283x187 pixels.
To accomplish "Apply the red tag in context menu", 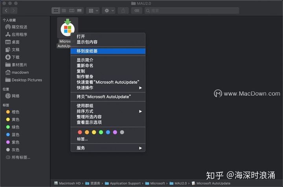I will coord(80,132).
